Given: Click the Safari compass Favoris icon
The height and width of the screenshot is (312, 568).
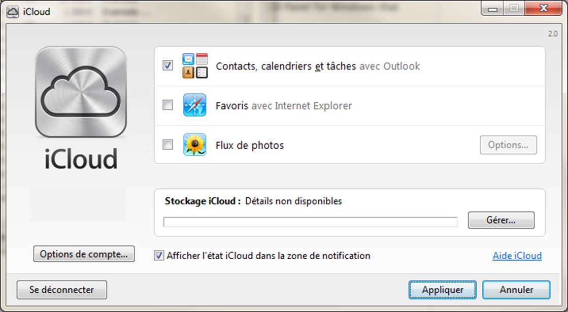Looking at the screenshot, I should 194,106.
